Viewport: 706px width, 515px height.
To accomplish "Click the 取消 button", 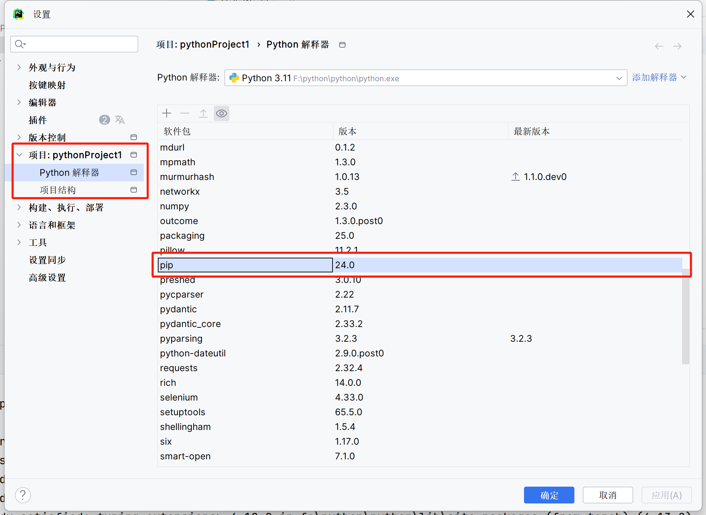I will [x=608, y=495].
